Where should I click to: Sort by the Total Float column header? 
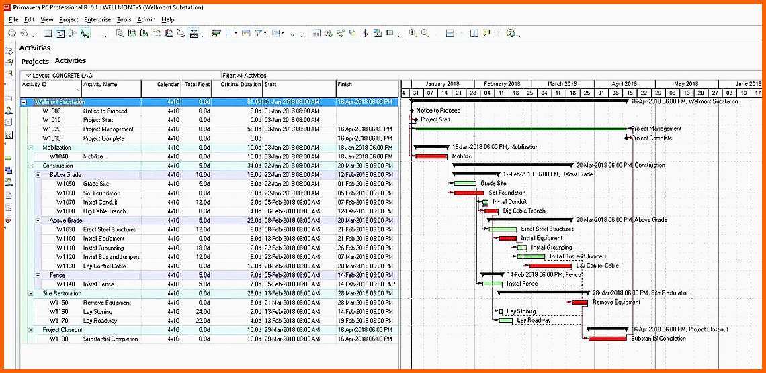pos(197,85)
